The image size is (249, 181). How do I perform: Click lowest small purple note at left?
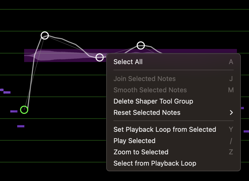click(21, 126)
